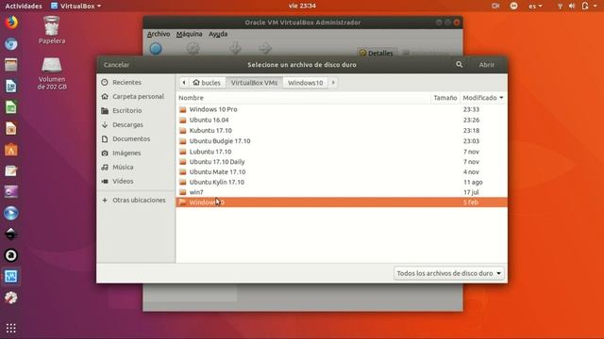Click the screen recording camera indicator

[x=495, y=6]
